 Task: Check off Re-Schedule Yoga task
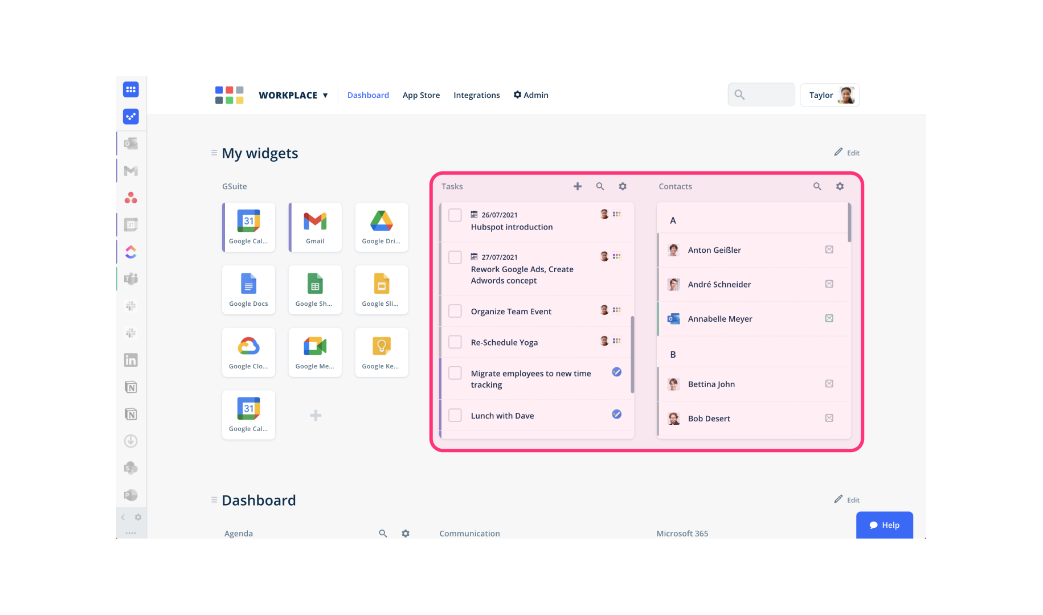(455, 342)
